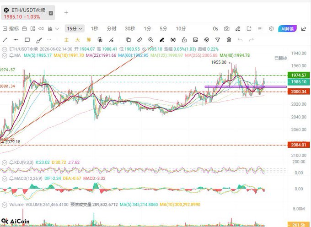The width and height of the screenshot is (311, 227).
Task: Select the purple horizontal rectangle drawing
Action: pos(246,86)
